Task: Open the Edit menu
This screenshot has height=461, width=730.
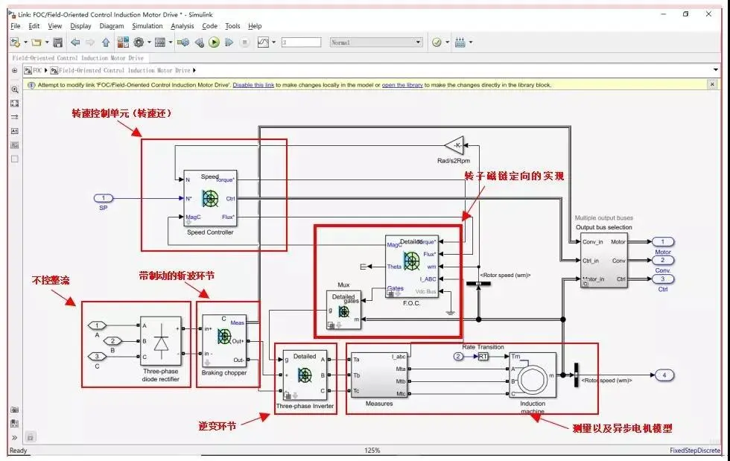Action: coord(34,26)
